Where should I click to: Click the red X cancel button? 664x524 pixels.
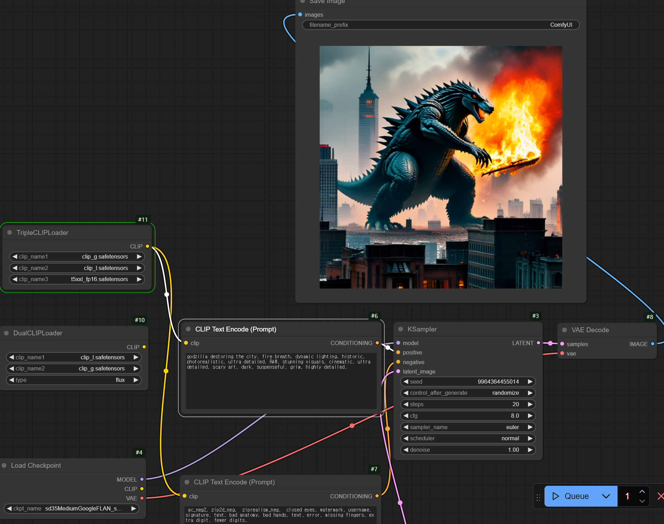coord(660,496)
